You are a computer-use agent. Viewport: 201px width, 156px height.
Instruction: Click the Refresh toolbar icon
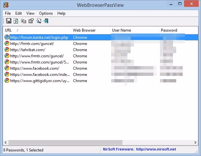[16, 21]
